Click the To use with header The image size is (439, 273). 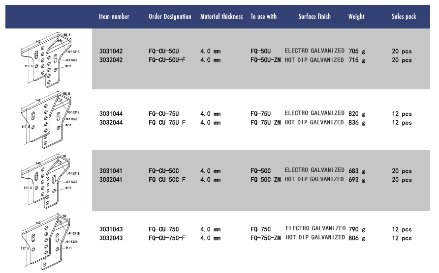point(263,17)
